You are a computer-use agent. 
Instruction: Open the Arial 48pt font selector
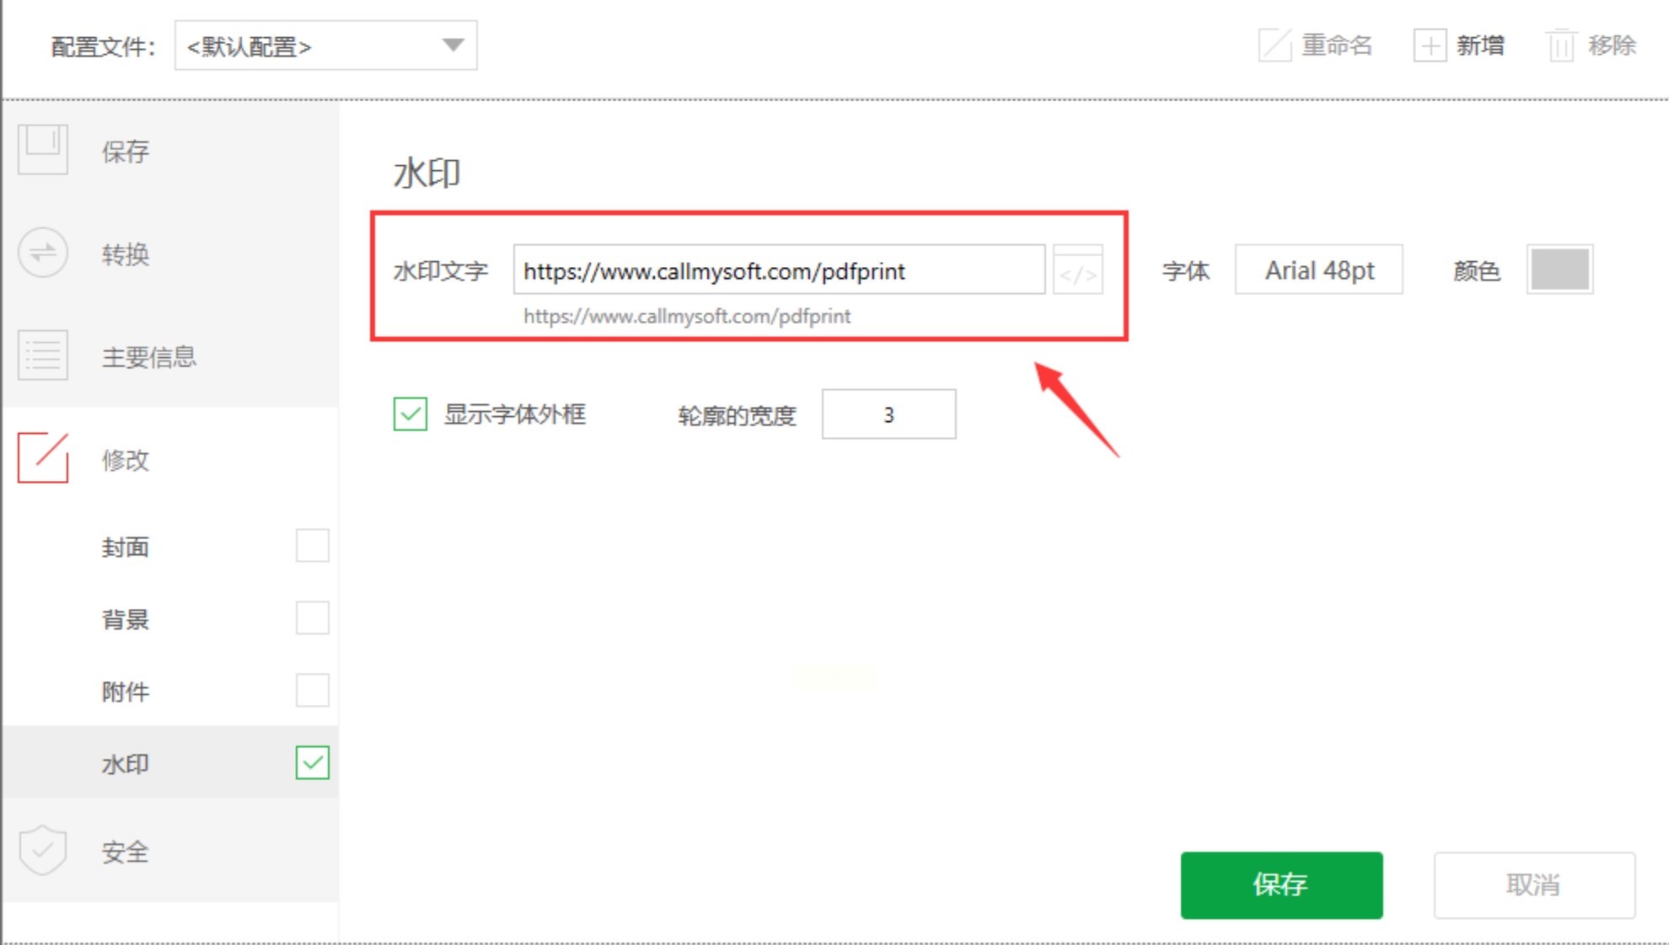pyautogui.click(x=1318, y=270)
